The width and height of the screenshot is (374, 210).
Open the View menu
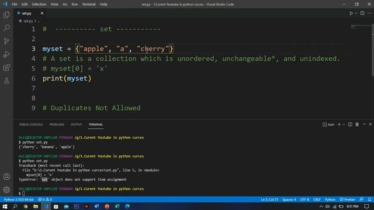click(x=54, y=4)
